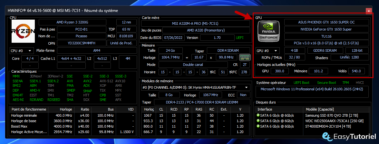Click the TU116 GPU chip field
Screen dimensions: 379x144
click(x=326, y=36)
